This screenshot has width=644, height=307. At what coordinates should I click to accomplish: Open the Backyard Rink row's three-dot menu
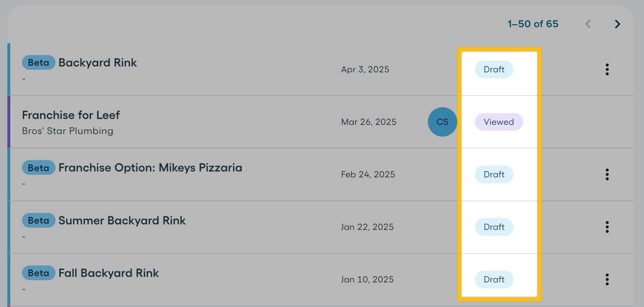coord(607,69)
